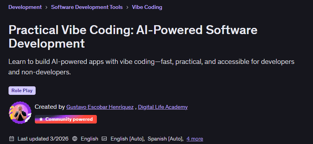This screenshot has height=144, width=313.
Task: Click the globe language icon
Action: pos(75,139)
